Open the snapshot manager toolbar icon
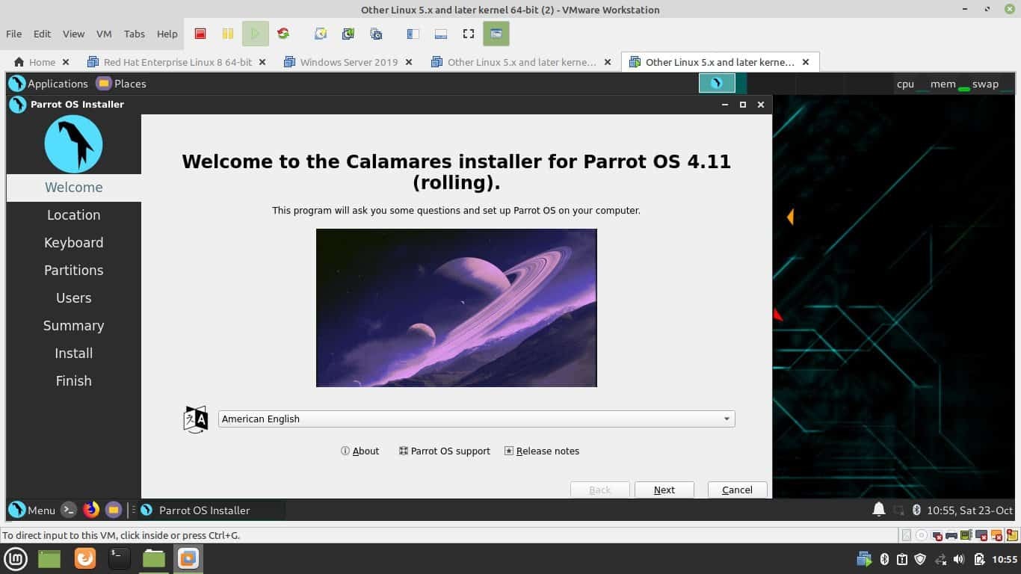The image size is (1021, 574). (x=376, y=34)
